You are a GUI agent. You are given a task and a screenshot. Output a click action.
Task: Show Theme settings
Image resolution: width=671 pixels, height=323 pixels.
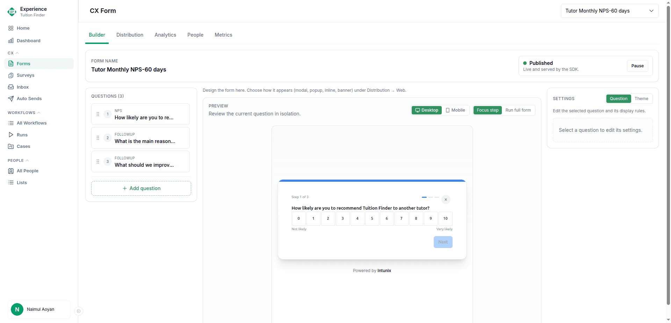[x=641, y=99]
